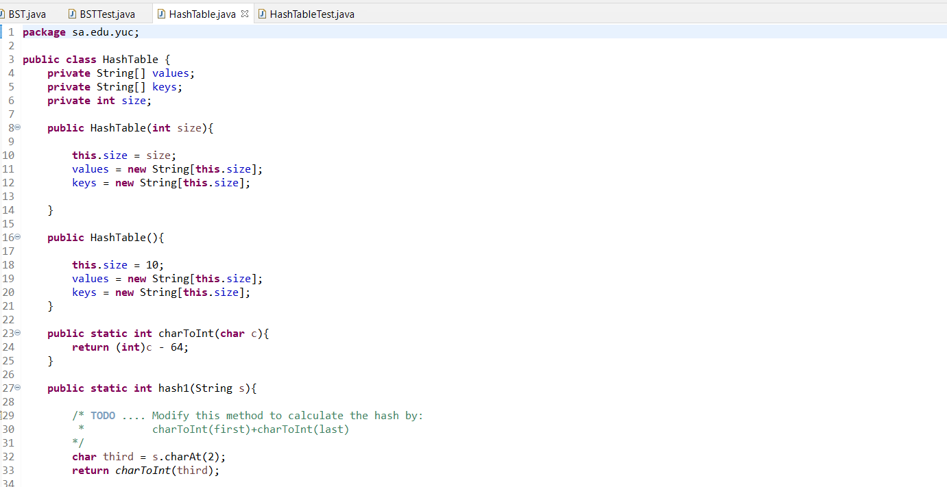Click the Java icon on the active HashTable.java tab

pyautogui.click(x=162, y=12)
